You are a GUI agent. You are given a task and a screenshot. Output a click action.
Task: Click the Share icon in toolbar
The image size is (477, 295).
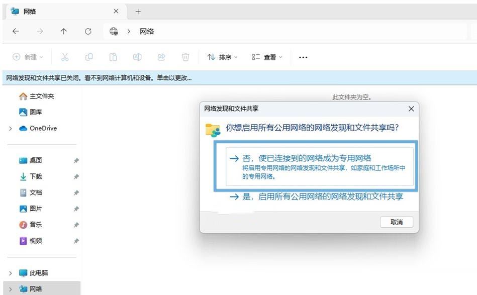[x=161, y=57]
